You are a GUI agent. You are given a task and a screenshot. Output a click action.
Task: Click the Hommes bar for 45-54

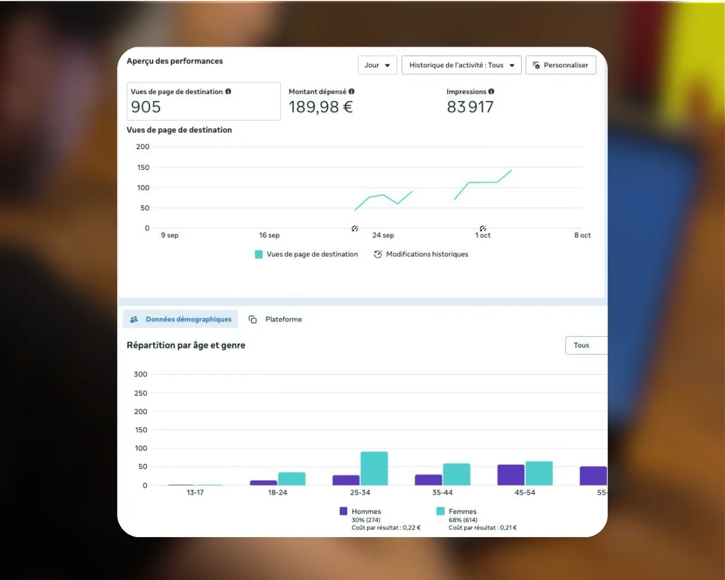click(511, 475)
